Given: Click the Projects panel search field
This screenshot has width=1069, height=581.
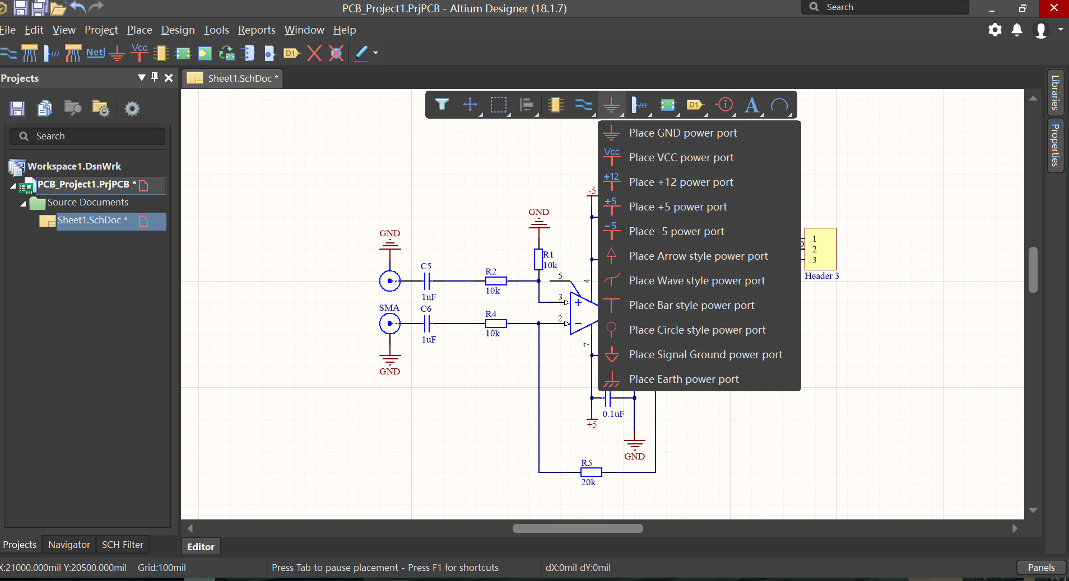Looking at the screenshot, I should click(x=87, y=136).
